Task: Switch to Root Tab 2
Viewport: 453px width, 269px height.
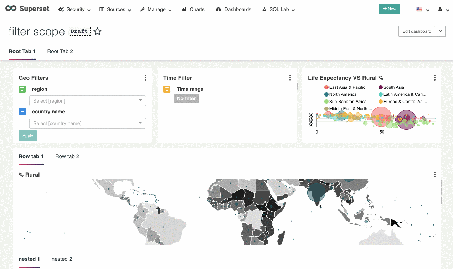Action: [60, 51]
